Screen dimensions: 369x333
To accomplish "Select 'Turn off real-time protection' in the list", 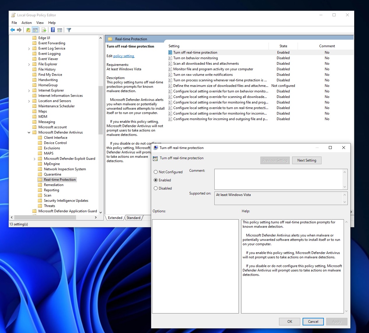I will point(195,52).
